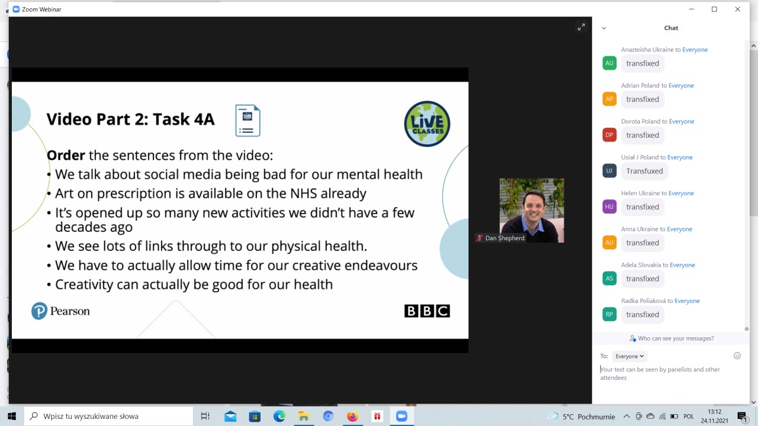Click the HU avatar of Helen Ukraine
Screen dimensions: 758x426
(x=609, y=206)
